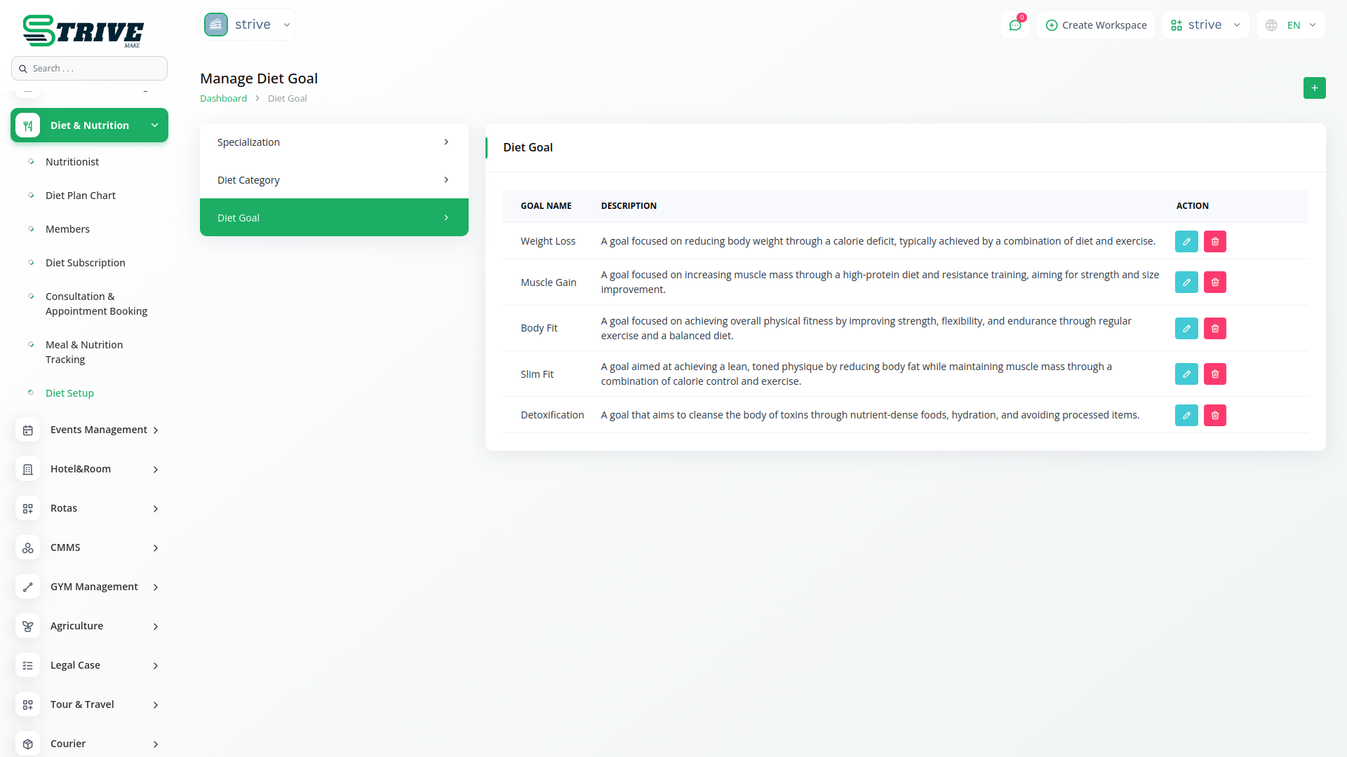Open Diet Plan Chart from the sidebar
This screenshot has height=757, width=1347.
point(80,196)
